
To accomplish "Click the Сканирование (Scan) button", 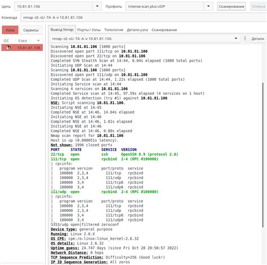I will tap(232, 6).
